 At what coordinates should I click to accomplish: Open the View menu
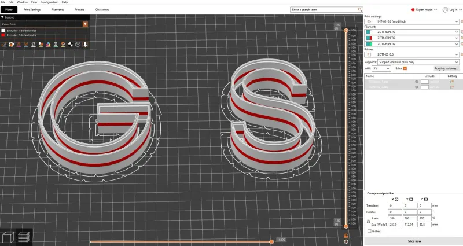[34, 2]
